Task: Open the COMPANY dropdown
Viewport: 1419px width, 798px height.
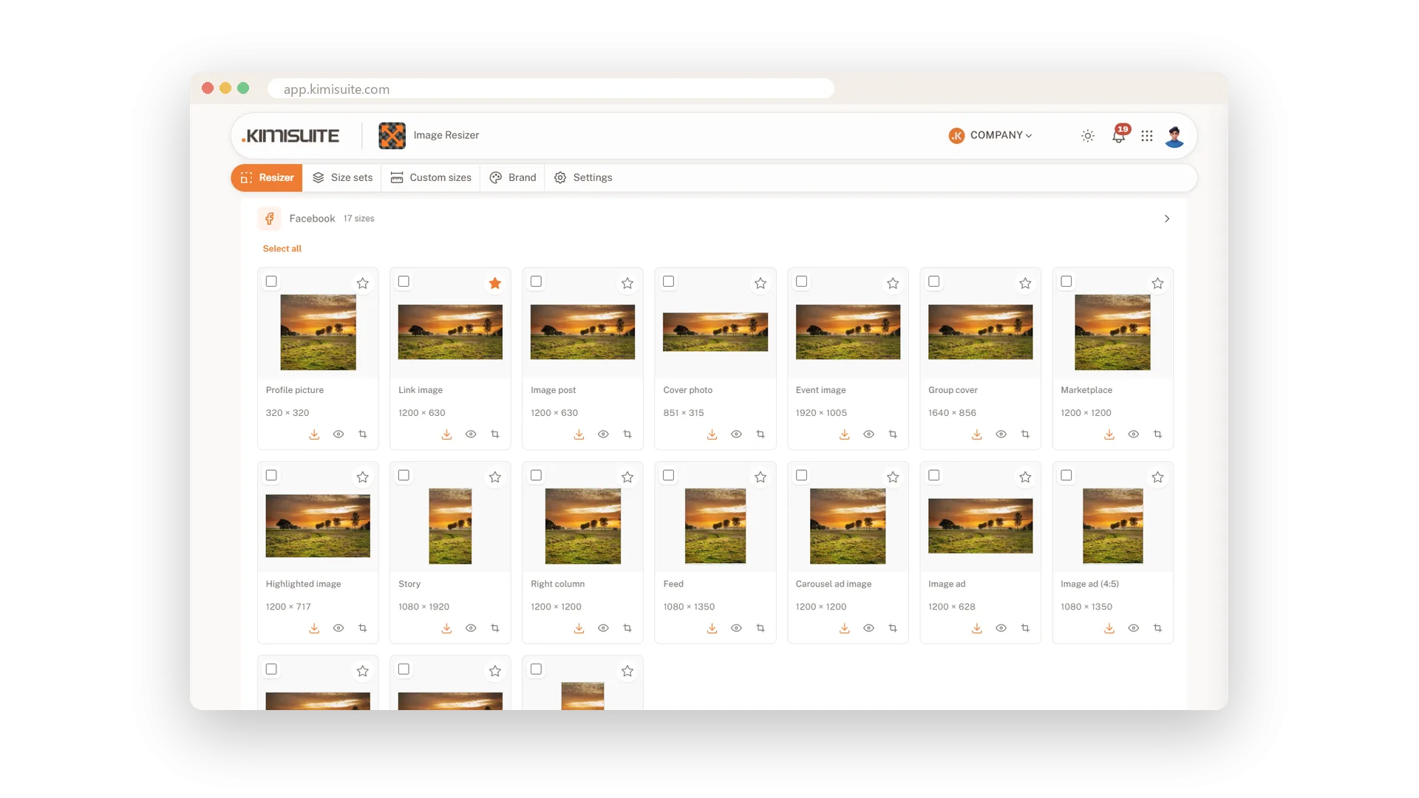Action: point(990,135)
